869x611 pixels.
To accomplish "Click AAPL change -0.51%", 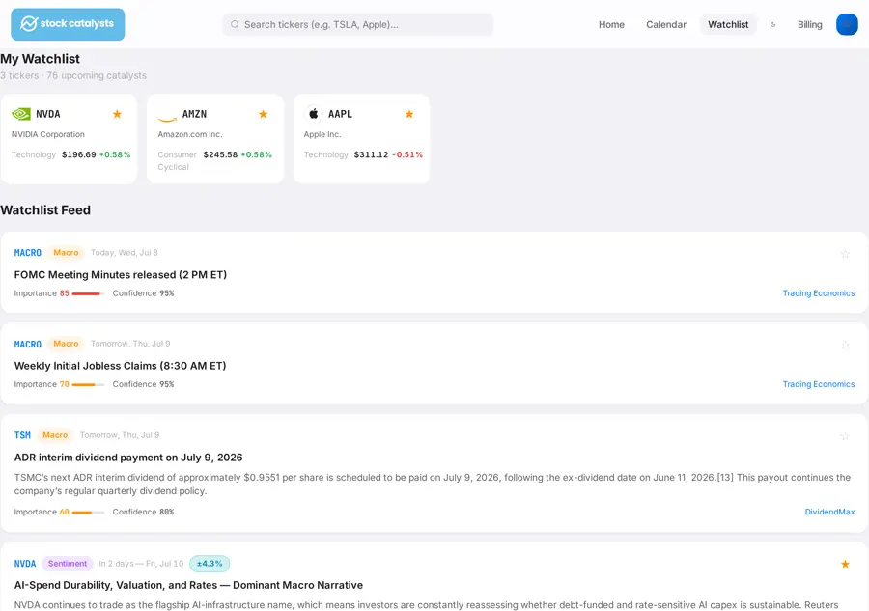I will pyautogui.click(x=407, y=154).
